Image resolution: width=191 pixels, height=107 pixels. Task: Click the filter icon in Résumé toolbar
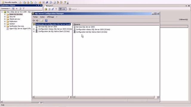[56, 9]
